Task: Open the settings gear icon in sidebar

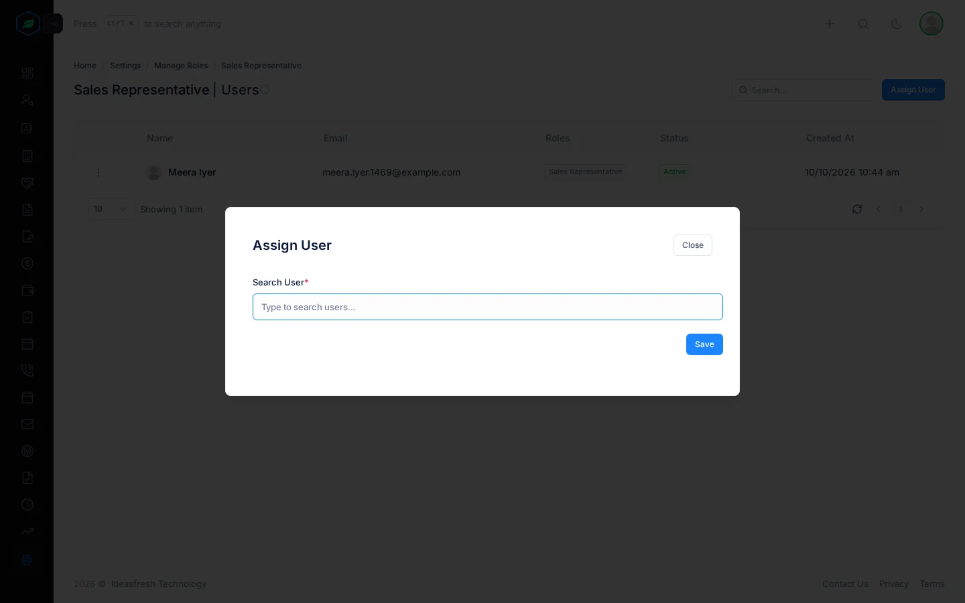Action: click(27, 559)
